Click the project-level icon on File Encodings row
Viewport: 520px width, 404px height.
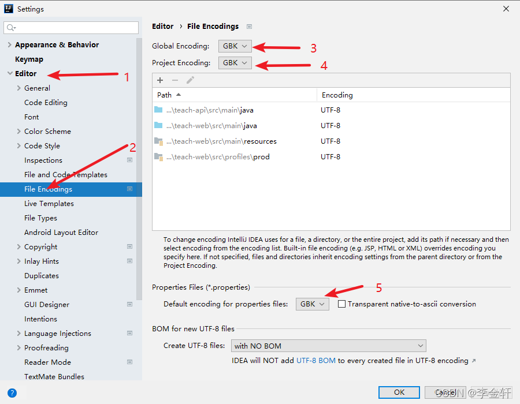pos(129,189)
